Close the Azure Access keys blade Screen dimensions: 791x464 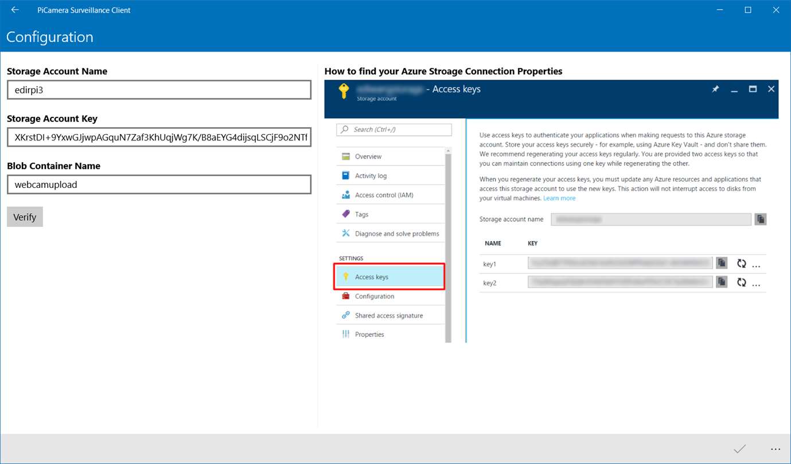771,89
